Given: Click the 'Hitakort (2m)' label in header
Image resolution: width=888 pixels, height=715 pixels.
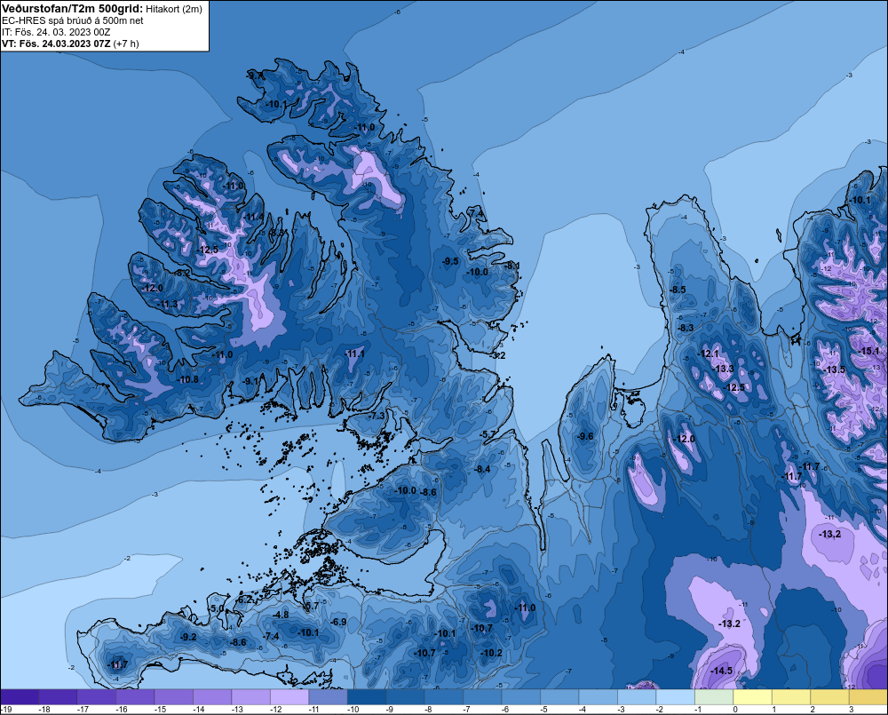Looking at the screenshot, I should [174, 9].
